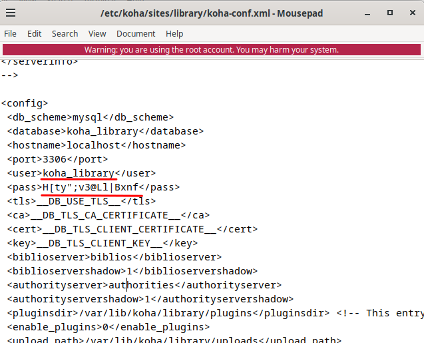Click the port value 3306

tap(55, 159)
